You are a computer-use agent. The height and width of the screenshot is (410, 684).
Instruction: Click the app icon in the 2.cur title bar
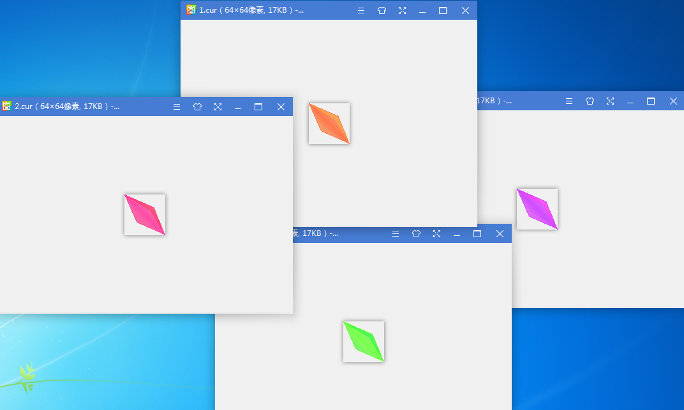[x=6, y=106]
